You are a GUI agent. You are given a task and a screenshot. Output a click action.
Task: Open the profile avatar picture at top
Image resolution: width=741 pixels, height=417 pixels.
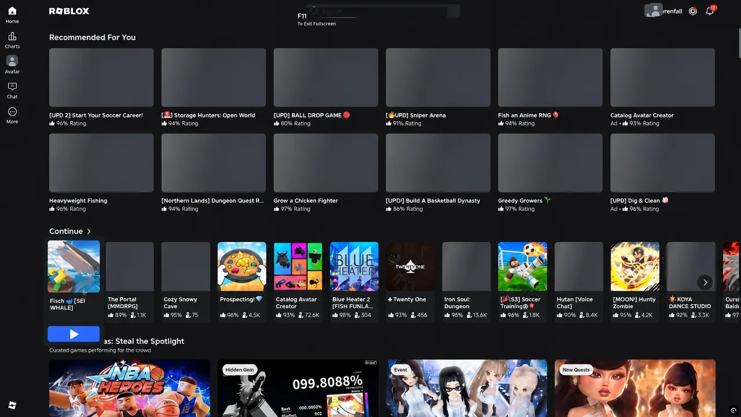654,10
